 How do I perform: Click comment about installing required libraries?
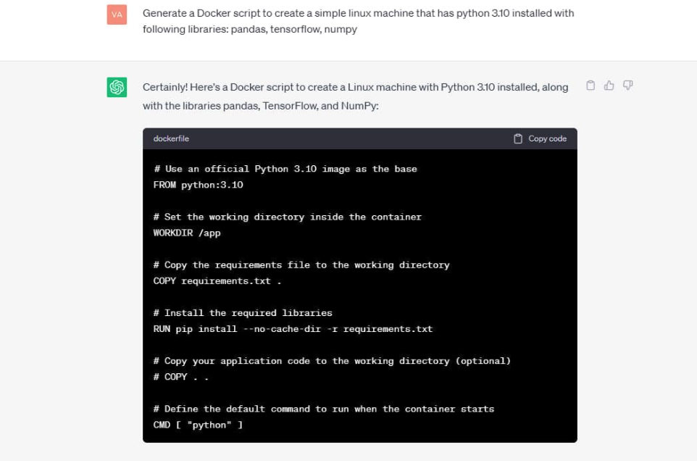(x=243, y=313)
